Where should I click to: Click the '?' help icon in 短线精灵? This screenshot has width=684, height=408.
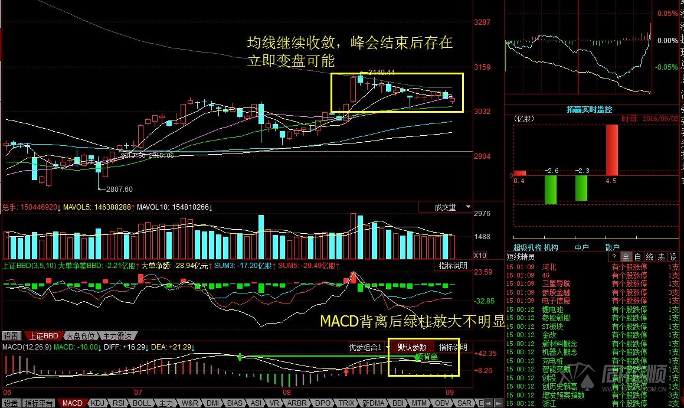coord(614,257)
